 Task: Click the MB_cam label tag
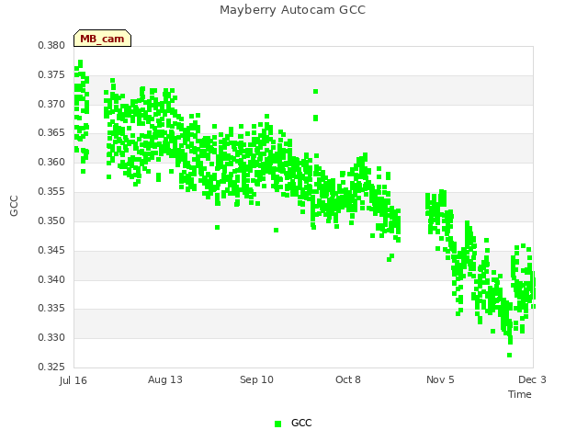click(x=102, y=39)
